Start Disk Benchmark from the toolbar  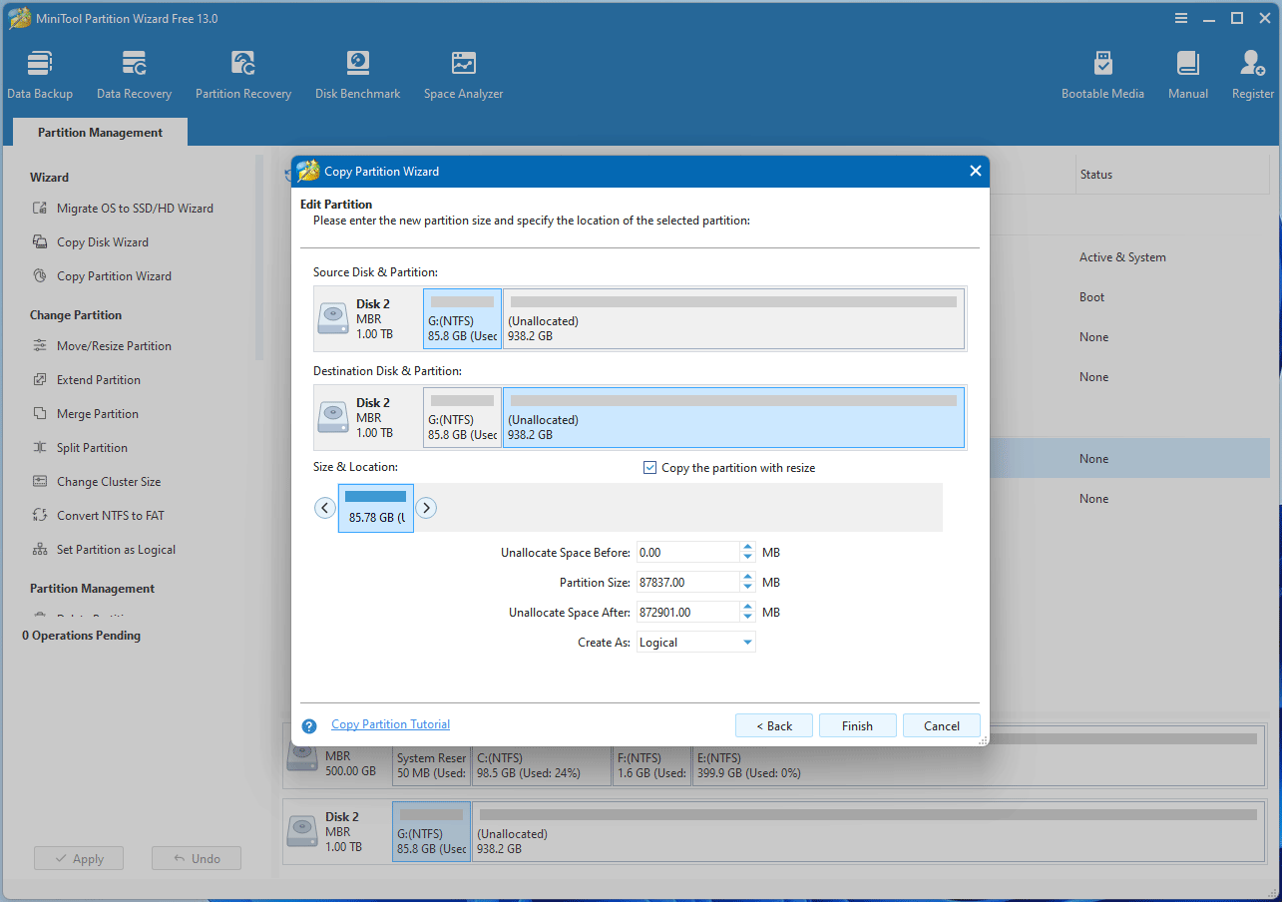357,75
